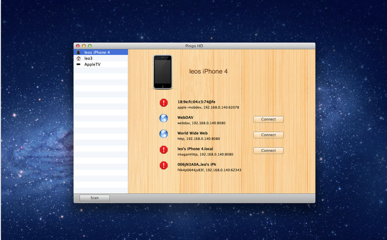
Task: Click red alert icon for leo's iPhone 4.local
Action: [164, 149]
